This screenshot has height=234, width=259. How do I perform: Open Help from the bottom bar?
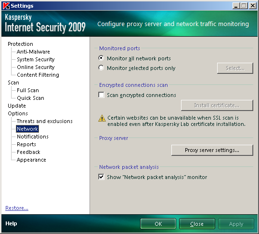pos(11,223)
